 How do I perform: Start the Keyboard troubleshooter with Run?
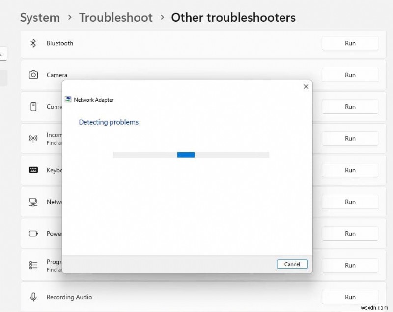tap(350, 170)
